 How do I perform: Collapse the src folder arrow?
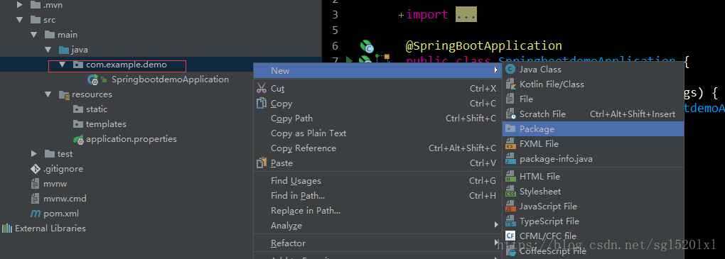coord(19,20)
